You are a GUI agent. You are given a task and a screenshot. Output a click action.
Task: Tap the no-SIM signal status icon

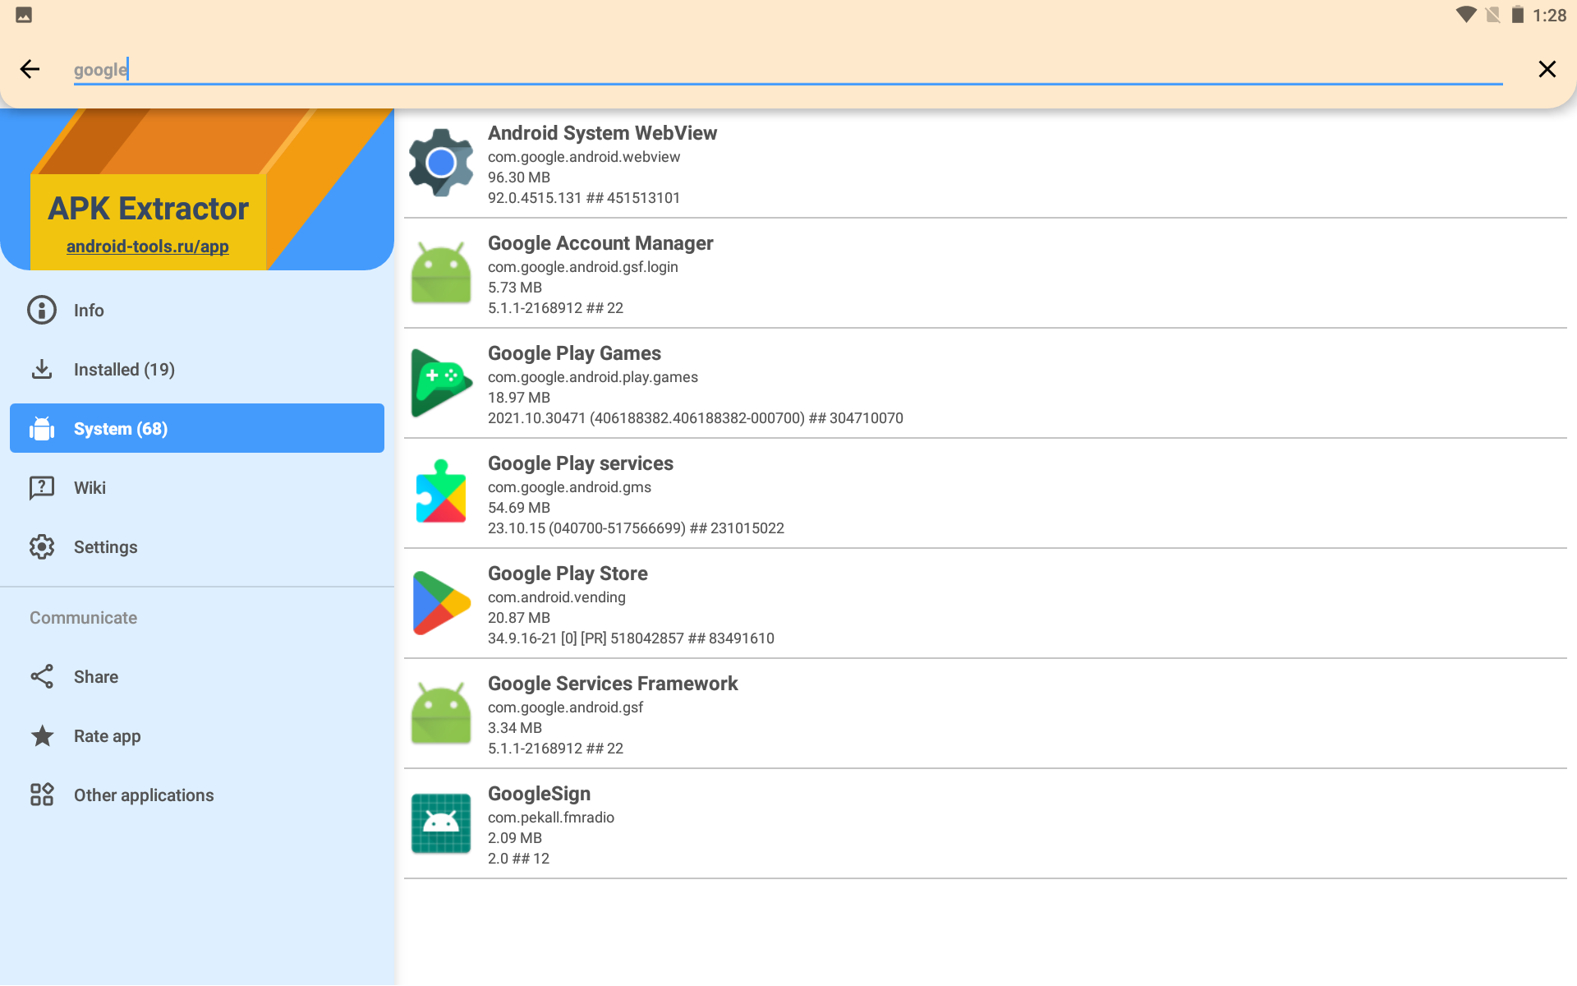[x=1493, y=15]
